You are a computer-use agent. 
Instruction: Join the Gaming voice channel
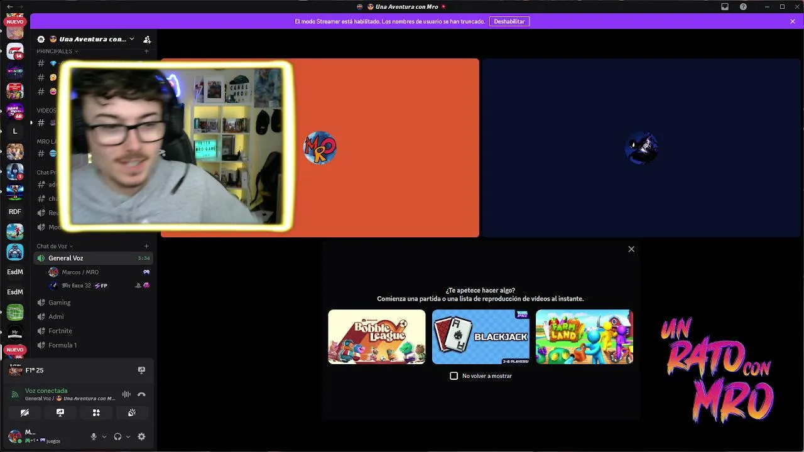93,302
